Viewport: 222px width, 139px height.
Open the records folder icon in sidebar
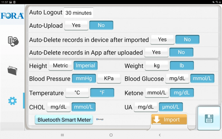pos(12,71)
